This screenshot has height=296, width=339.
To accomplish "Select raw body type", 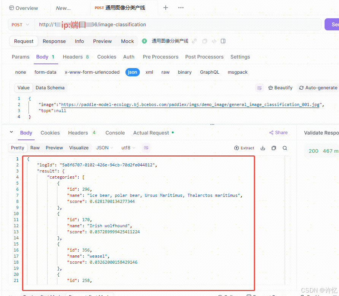I will pos(165,72).
